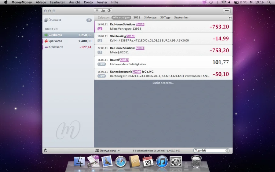Select Sparkonto in the sidebar
The height and width of the screenshot is (172, 275).
55,41
